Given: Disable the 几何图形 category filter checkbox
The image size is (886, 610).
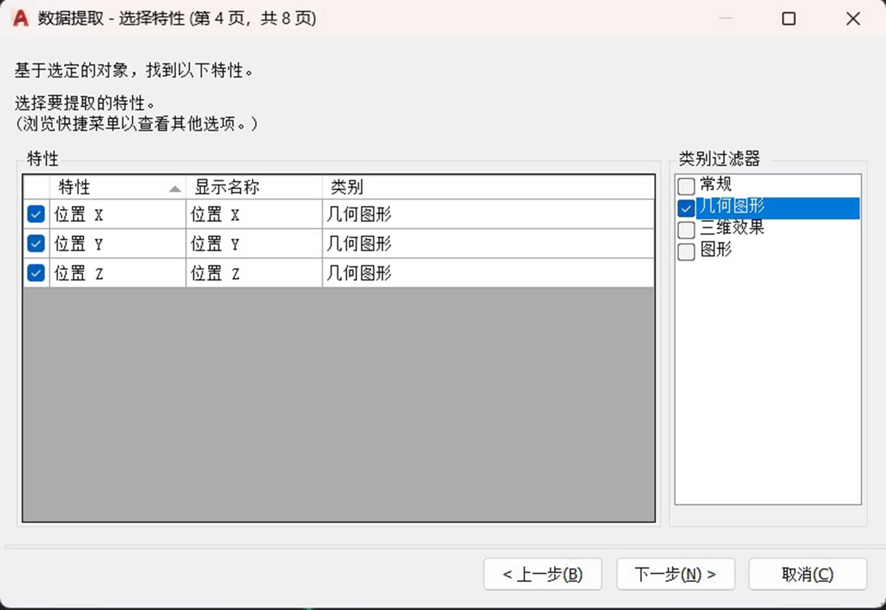Looking at the screenshot, I should (686, 208).
